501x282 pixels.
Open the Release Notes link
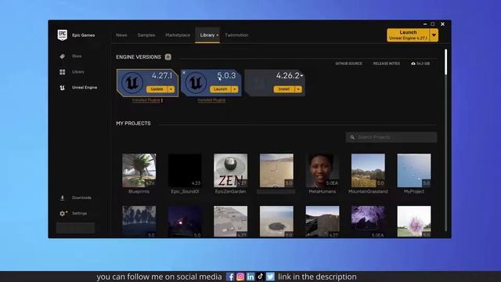386,63
